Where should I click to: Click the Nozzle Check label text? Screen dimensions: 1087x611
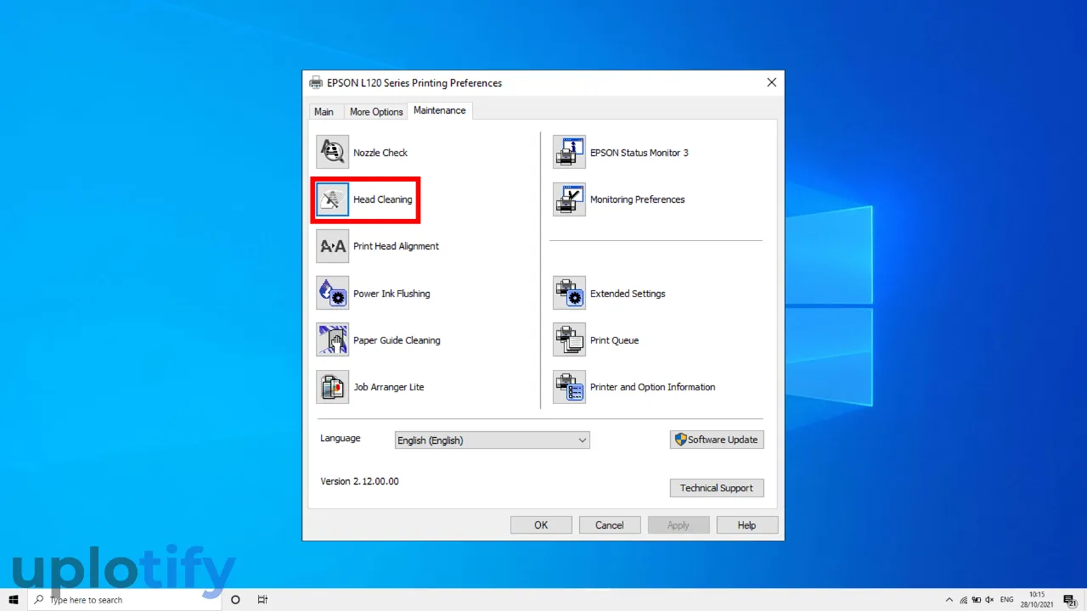point(380,153)
